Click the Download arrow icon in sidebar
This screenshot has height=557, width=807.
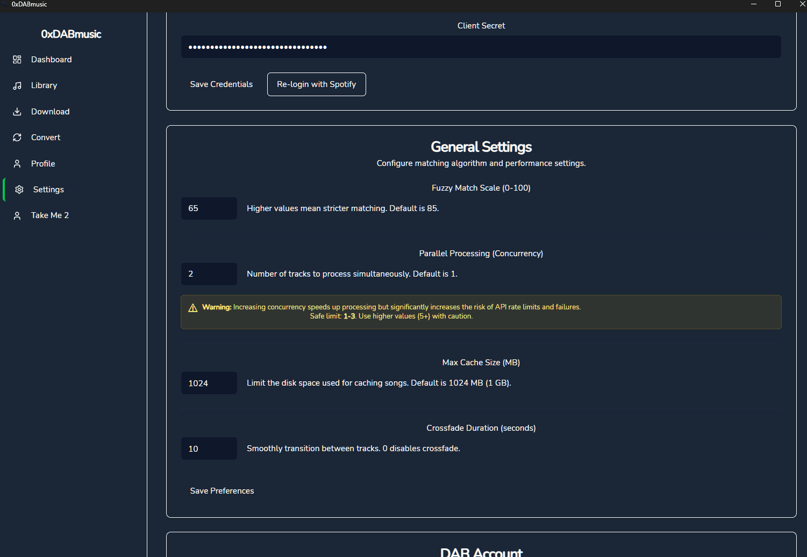[17, 112]
